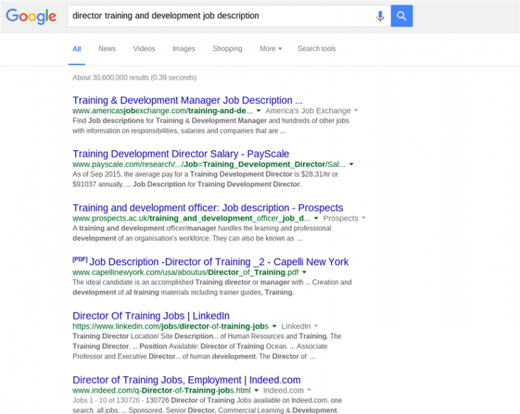
Task: Click the blue search magnifier button
Action: point(402,16)
